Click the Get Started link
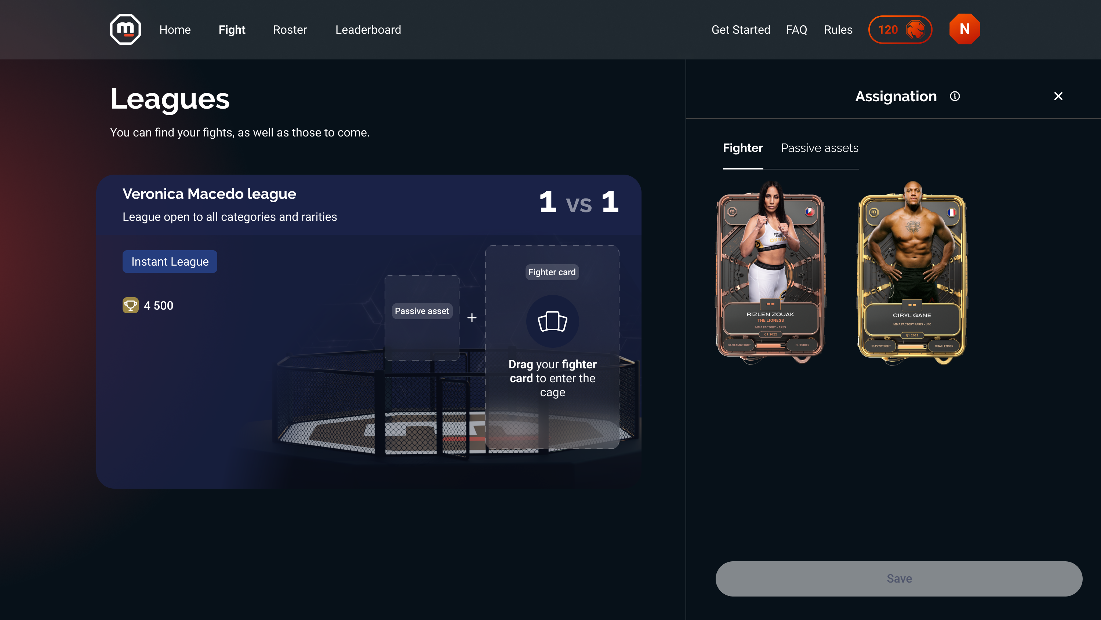The height and width of the screenshot is (620, 1101). pyautogui.click(x=741, y=29)
